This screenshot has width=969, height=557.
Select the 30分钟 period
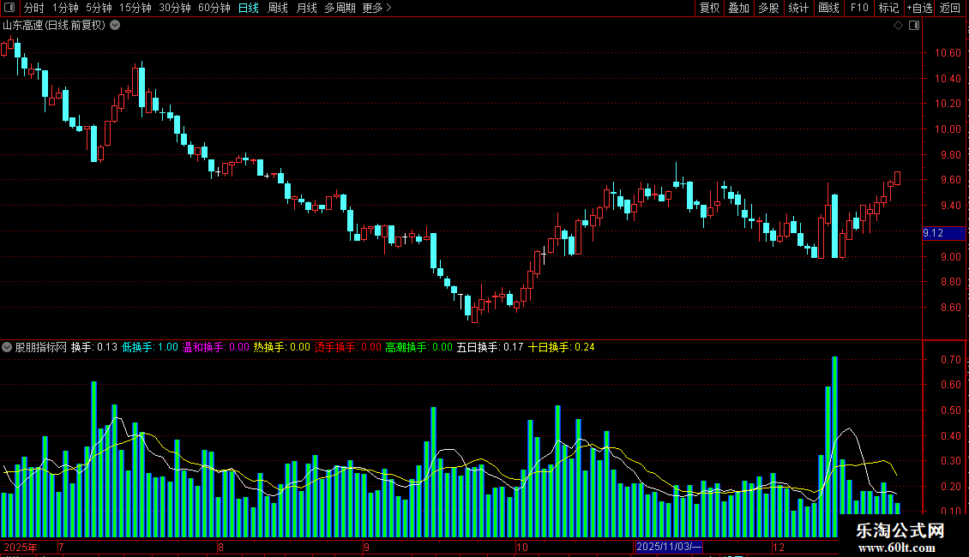[174, 8]
